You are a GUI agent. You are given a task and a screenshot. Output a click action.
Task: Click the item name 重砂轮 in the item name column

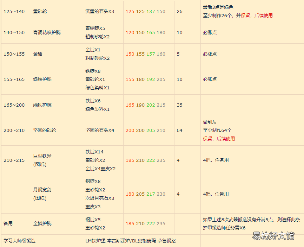(40, 12)
